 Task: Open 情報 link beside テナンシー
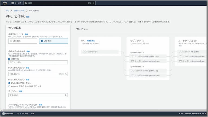click(21, 91)
